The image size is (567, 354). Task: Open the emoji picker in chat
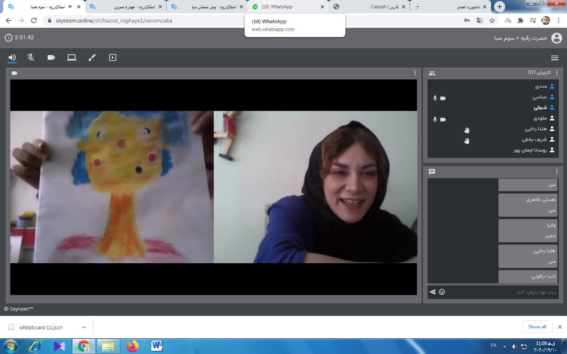(442, 292)
